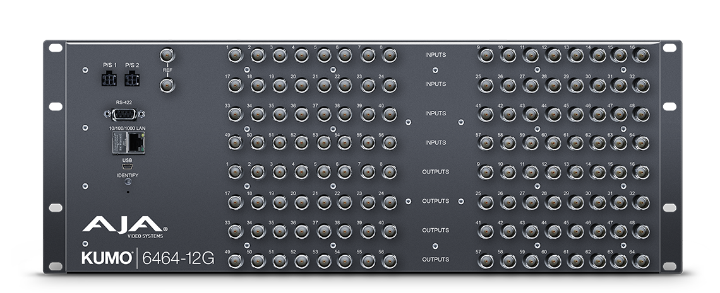The height and width of the screenshot is (293, 720).
Task: Click the P/S 1 label text
Action: (109, 65)
